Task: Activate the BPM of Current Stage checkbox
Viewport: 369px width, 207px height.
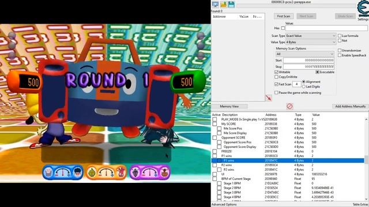Action: (x=214, y=179)
